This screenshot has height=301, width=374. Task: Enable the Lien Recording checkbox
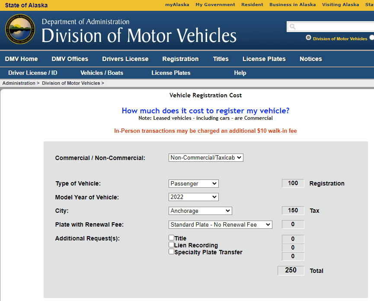(171, 244)
